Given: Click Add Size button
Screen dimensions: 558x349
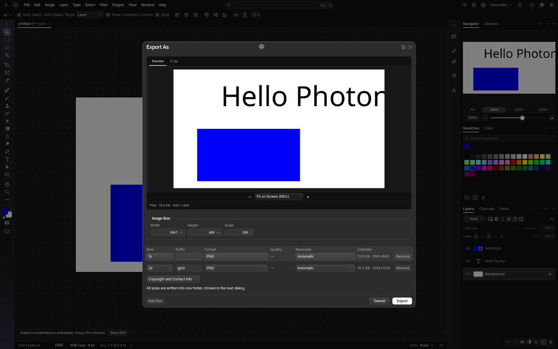Looking at the screenshot, I should click(x=155, y=301).
